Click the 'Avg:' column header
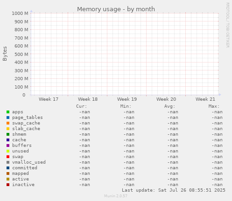 [x=170, y=106]
